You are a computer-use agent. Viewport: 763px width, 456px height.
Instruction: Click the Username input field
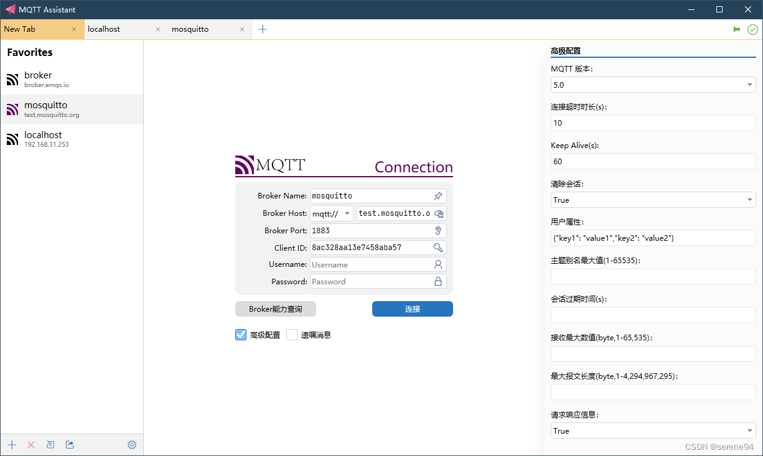coord(378,264)
